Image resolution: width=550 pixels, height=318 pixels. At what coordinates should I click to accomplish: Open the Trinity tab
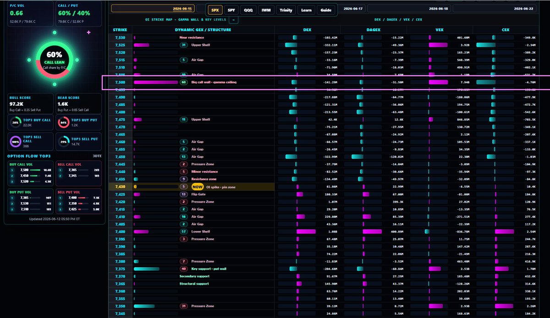click(x=286, y=10)
